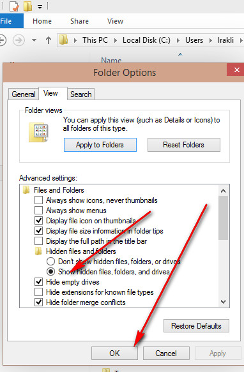
Task: Click OK to confirm Folder Options
Action: [114, 353]
